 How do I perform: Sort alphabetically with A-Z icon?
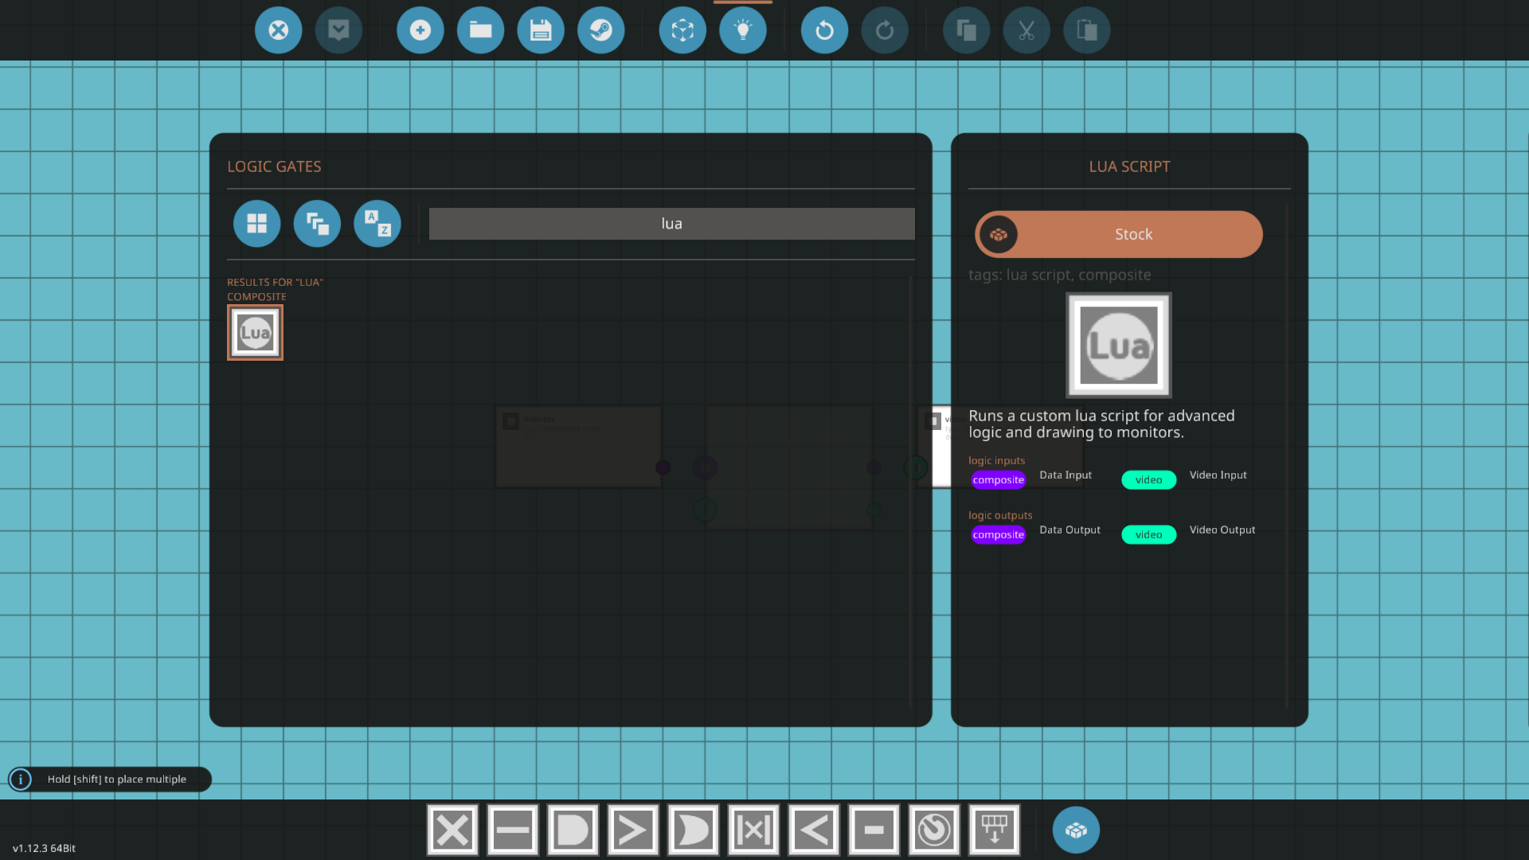click(377, 224)
